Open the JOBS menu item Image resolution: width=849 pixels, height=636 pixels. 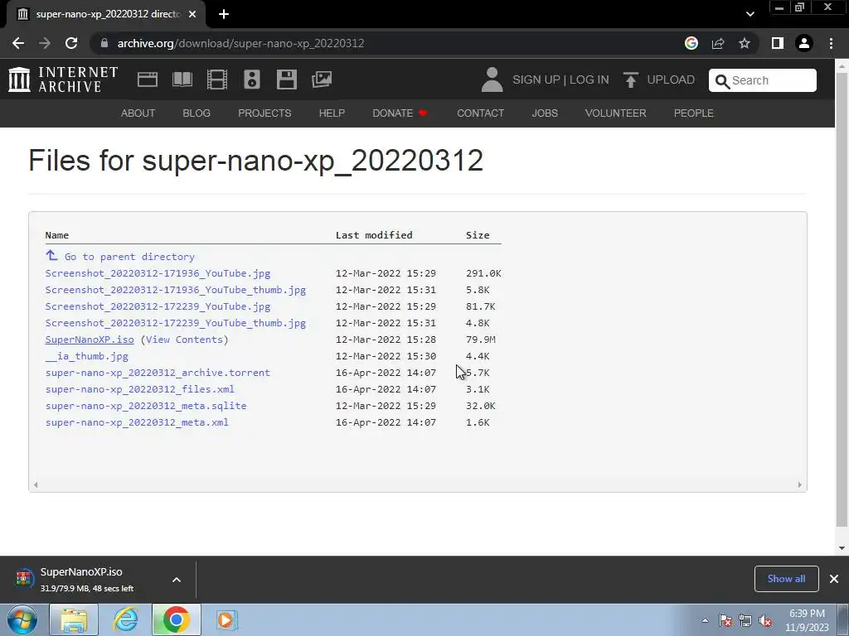pos(545,113)
